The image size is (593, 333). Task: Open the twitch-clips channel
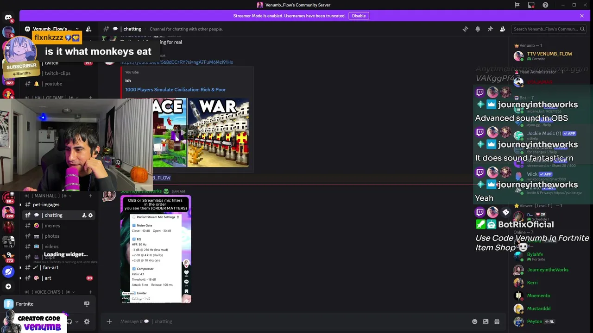pyautogui.click(x=57, y=73)
